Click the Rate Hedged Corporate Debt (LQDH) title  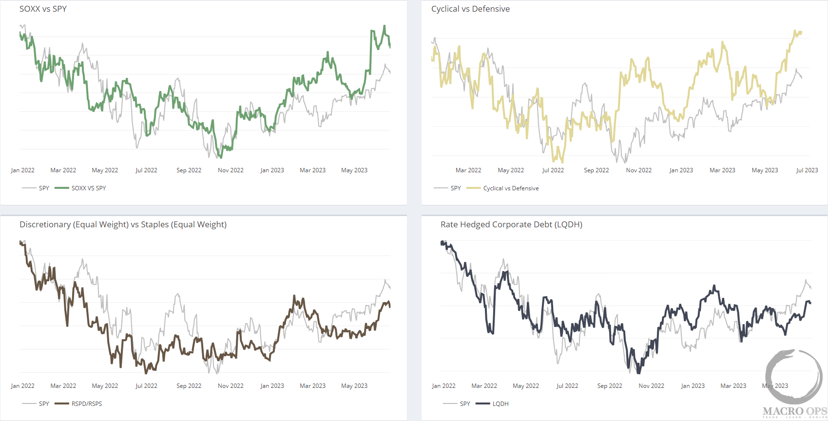[x=511, y=224]
